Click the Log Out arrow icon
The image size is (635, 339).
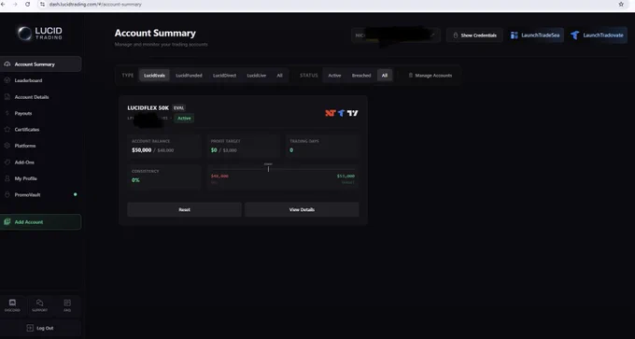30,328
